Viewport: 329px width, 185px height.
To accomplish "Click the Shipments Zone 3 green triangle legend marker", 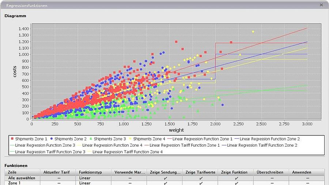I will point(90,139).
